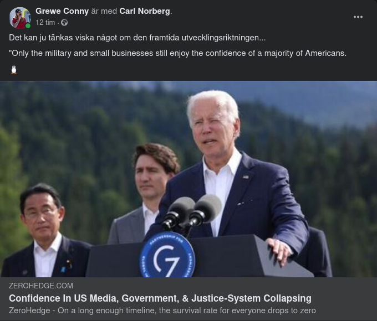This screenshot has height=321, width=377.
Task: Open the post options three-dot menu
Action: click(x=358, y=17)
